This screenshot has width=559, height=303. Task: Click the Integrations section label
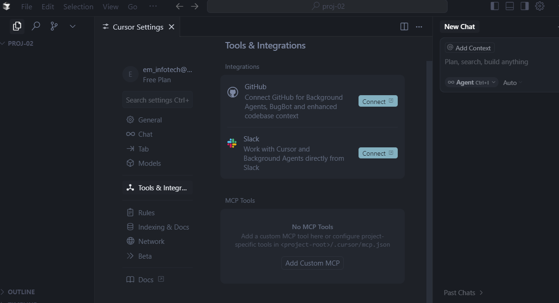point(242,67)
